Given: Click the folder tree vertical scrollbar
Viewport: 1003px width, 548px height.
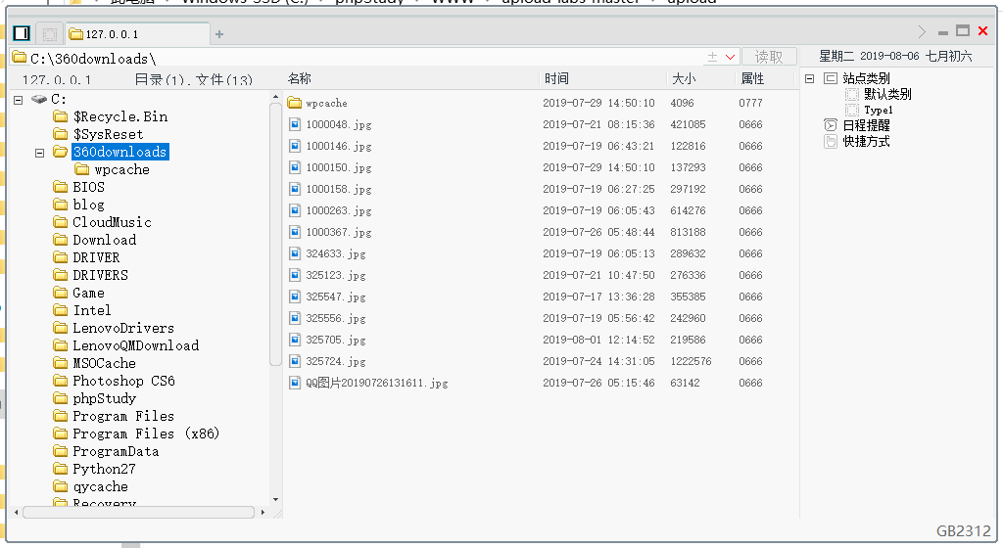Looking at the screenshot, I should click(275, 234).
